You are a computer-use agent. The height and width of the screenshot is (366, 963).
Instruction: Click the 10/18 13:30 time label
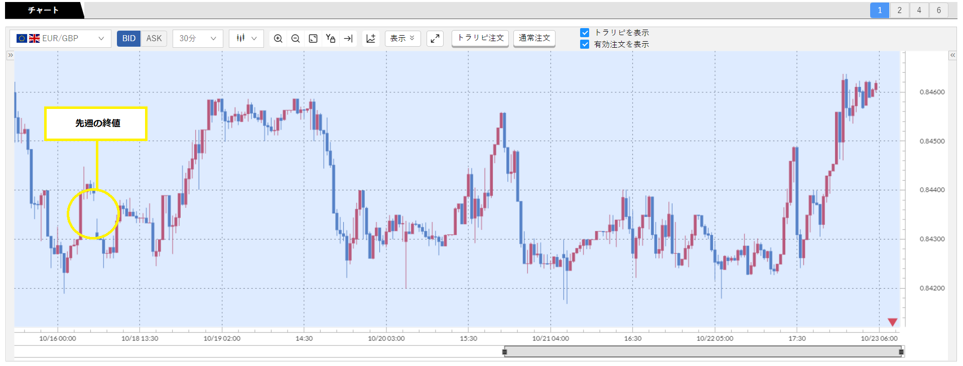(x=140, y=338)
